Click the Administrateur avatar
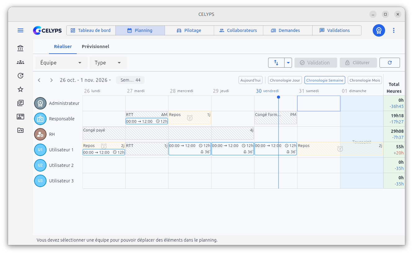413x254 pixels. [x=40, y=103]
